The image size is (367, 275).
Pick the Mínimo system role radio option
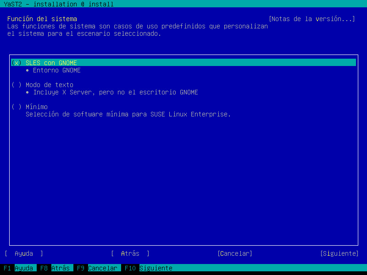tap(29, 107)
